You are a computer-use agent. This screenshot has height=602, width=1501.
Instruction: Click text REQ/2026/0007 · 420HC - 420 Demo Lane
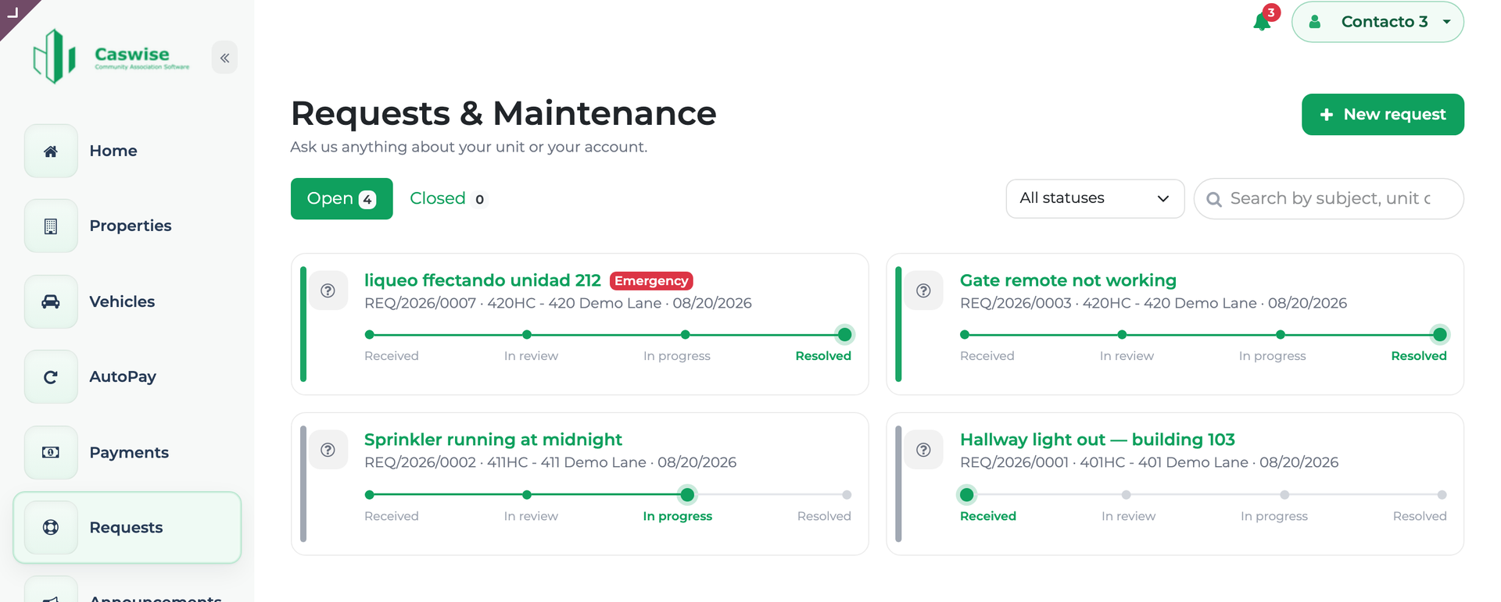[513, 303]
